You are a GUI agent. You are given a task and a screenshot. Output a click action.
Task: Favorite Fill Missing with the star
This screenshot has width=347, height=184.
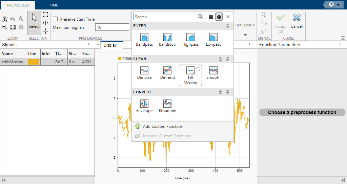click(198, 68)
